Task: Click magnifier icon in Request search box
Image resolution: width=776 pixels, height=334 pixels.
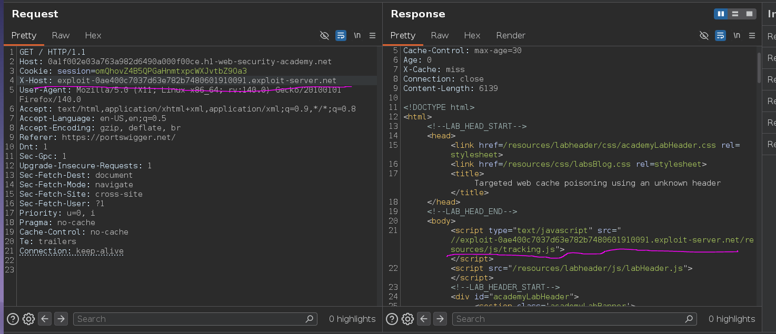Action: [x=310, y=319]
